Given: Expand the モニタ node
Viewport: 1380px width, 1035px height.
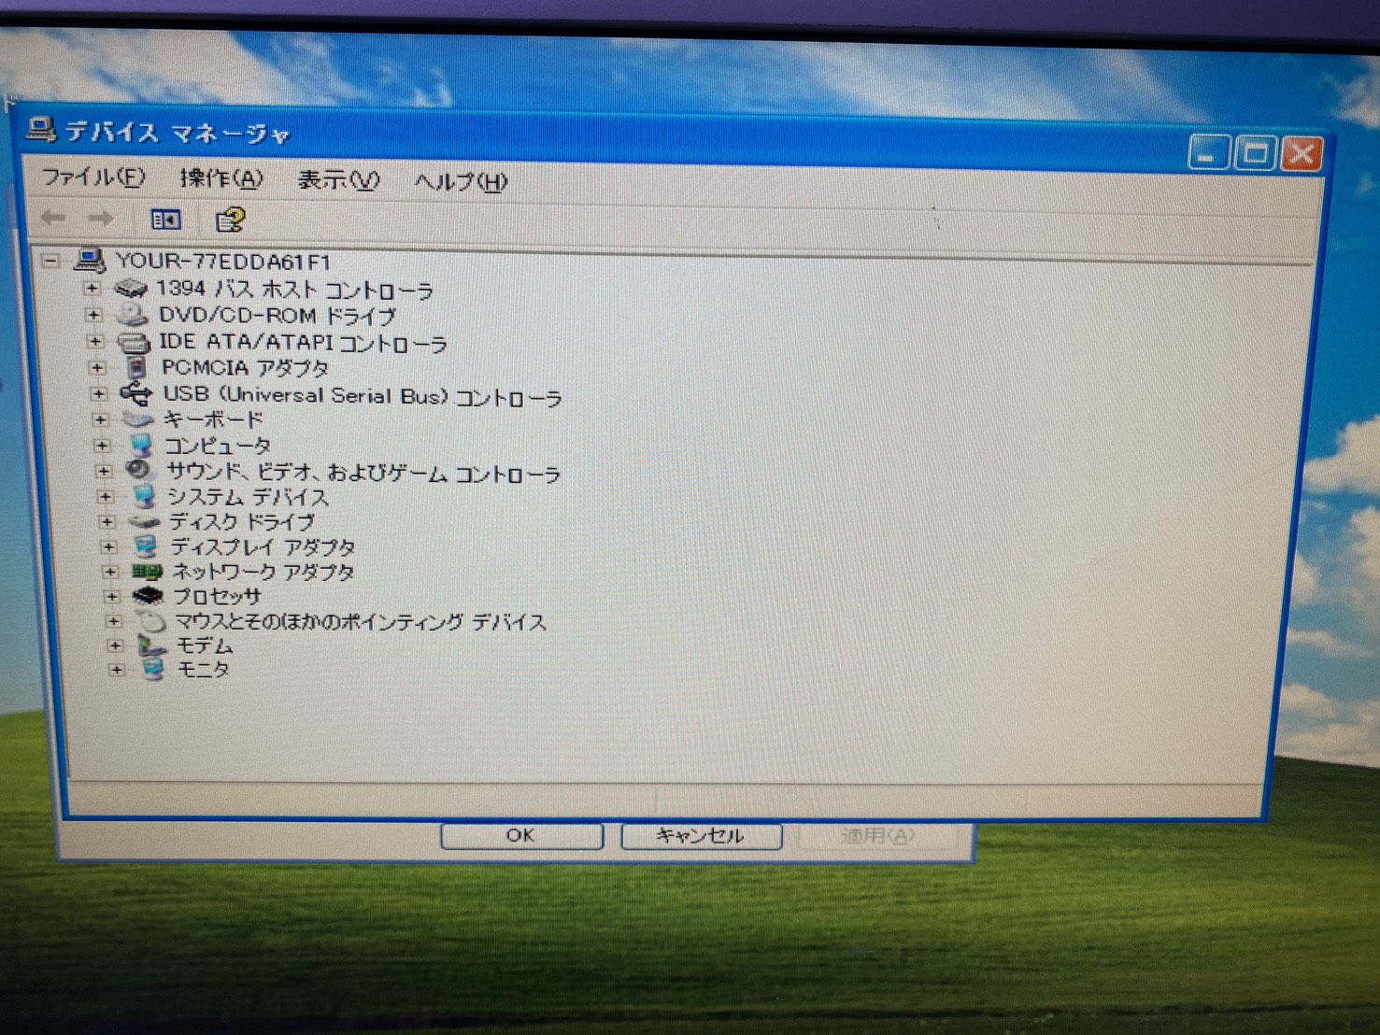Looking at the screenshot, I should [116, 670].
